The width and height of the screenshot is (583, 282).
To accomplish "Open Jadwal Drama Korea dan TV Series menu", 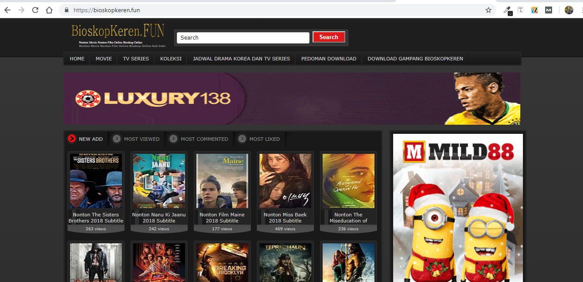I will tap(241, 59).
